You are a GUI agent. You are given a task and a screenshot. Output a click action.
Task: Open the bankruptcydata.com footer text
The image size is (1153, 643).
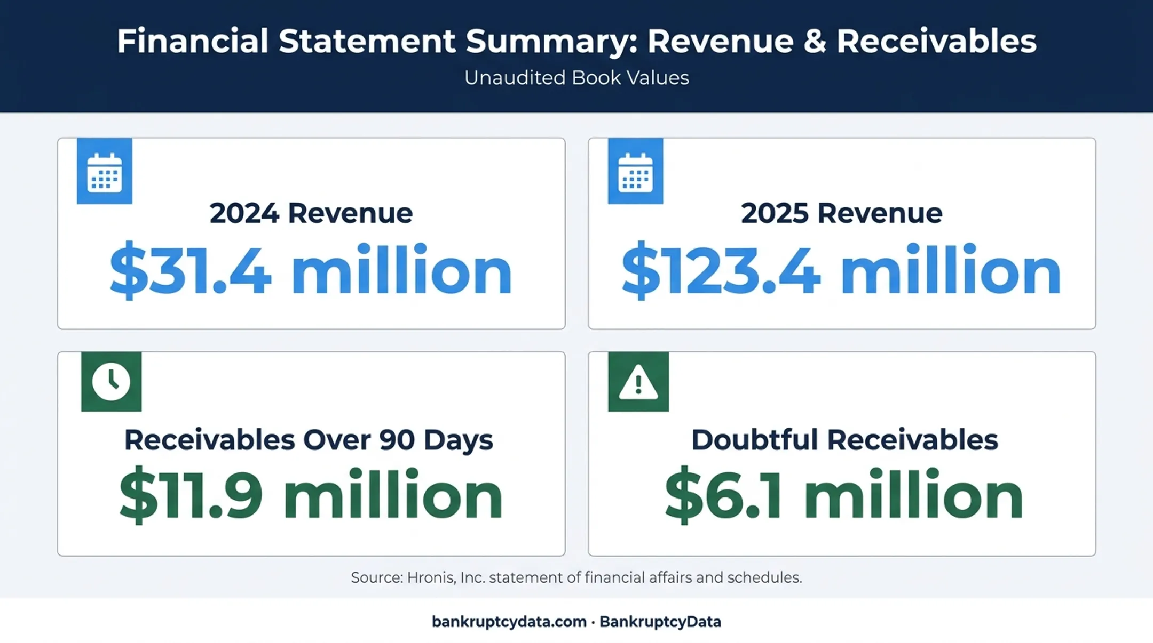[509, 622]
